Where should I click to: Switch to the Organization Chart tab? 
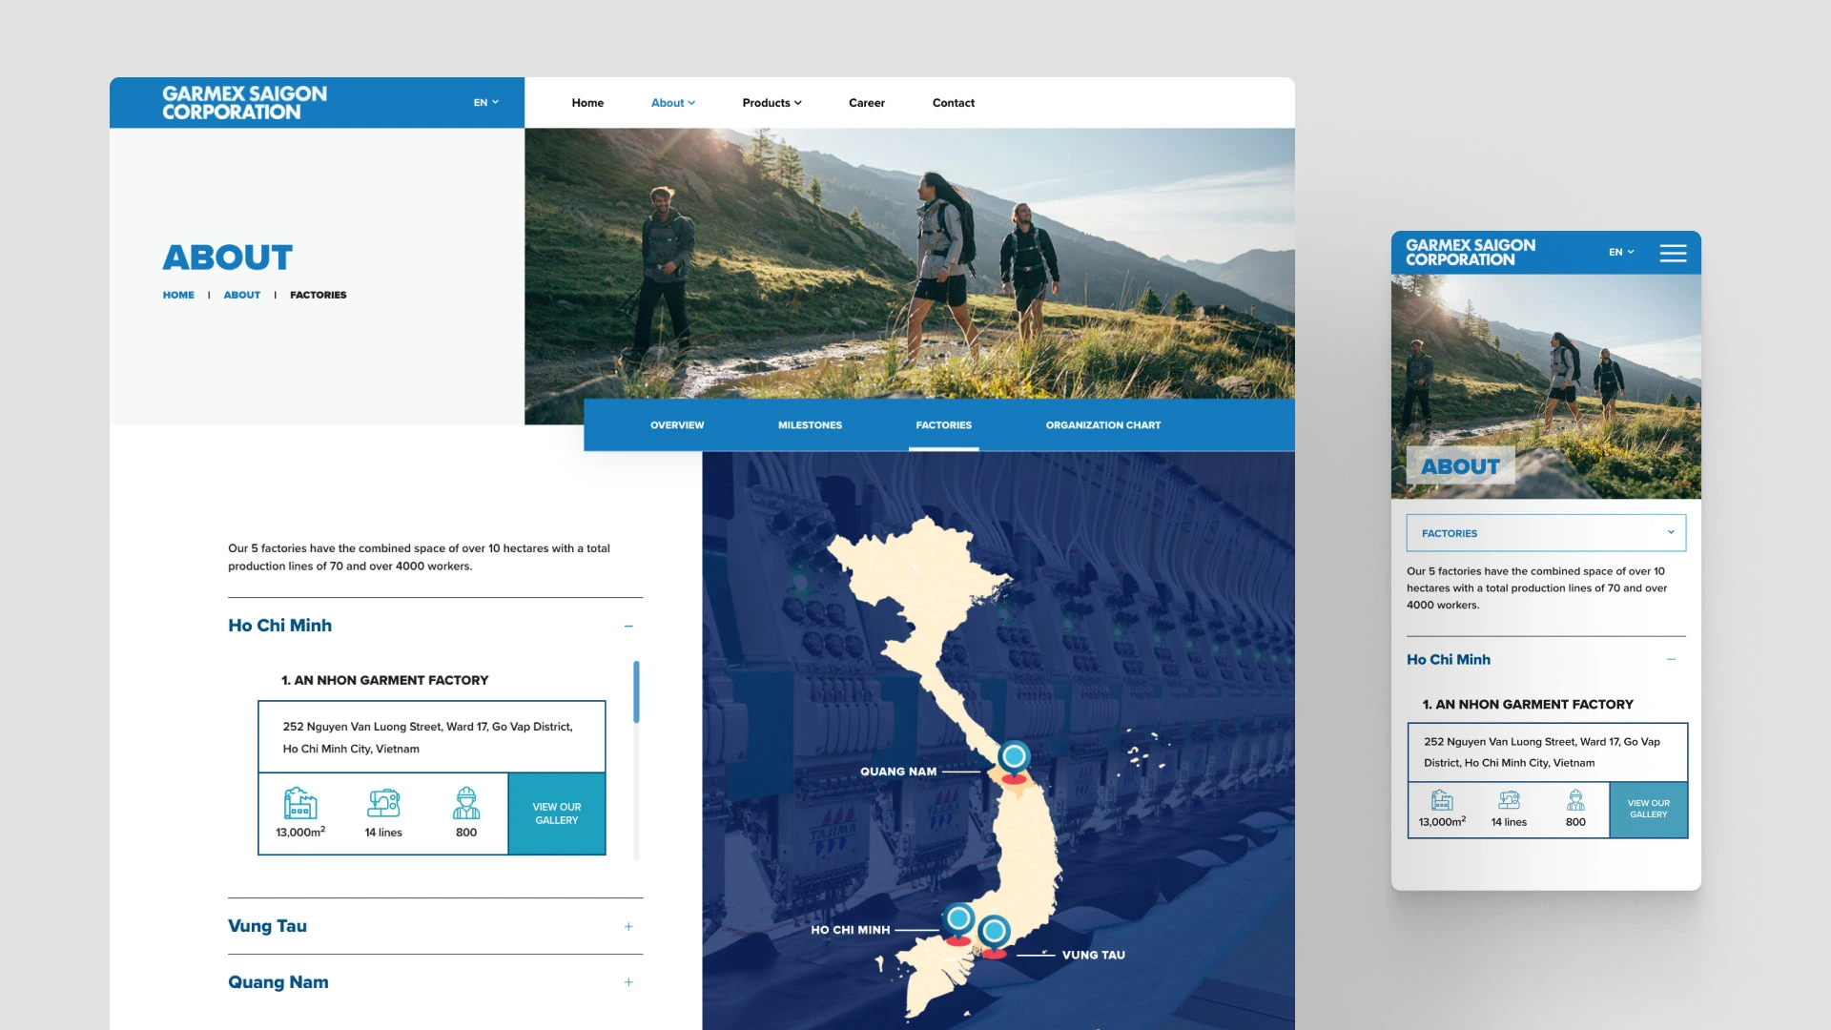1103,425
